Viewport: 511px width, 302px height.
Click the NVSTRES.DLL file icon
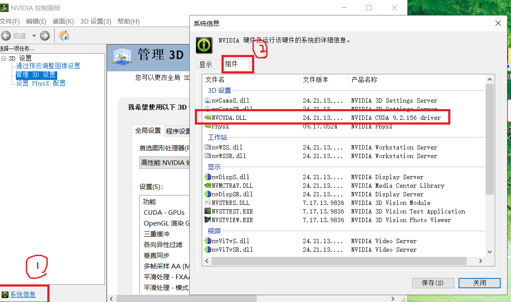pyautogui.click(x=208, y=202)
